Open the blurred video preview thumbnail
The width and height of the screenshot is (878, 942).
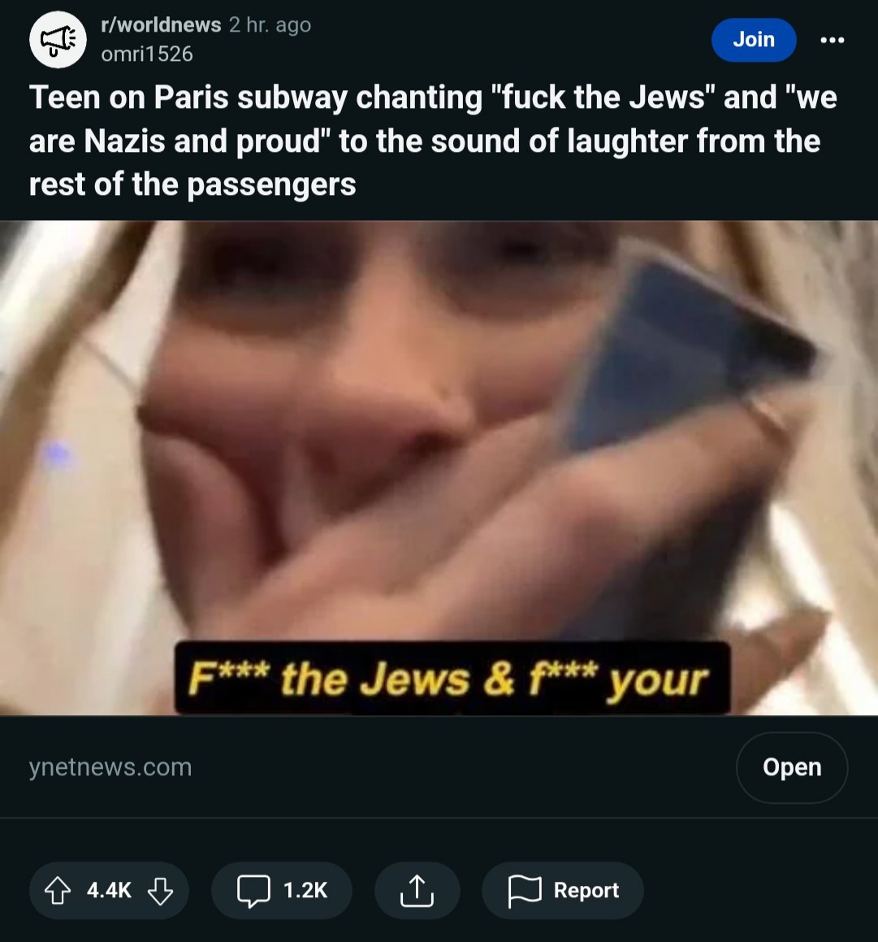coord(439,468)
